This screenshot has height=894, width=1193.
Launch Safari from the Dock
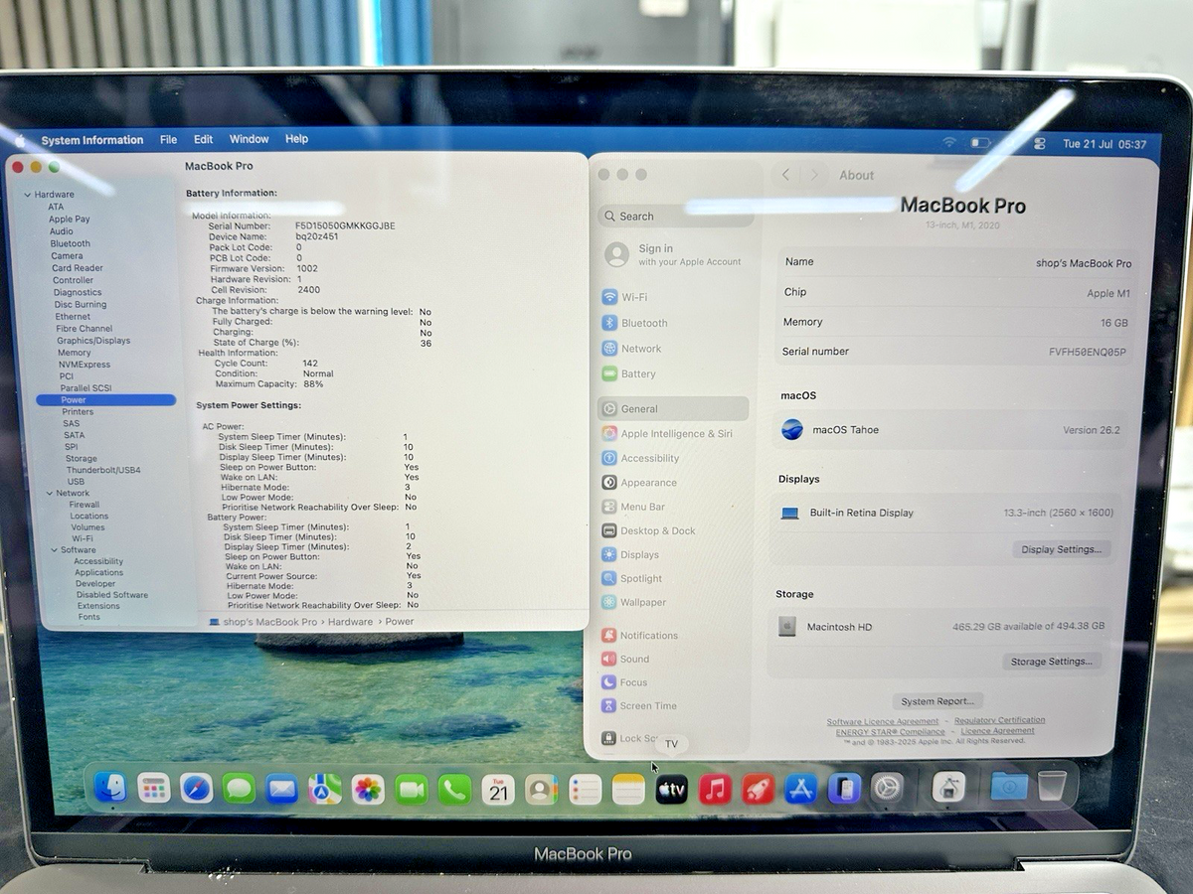(x=196, y=789)
